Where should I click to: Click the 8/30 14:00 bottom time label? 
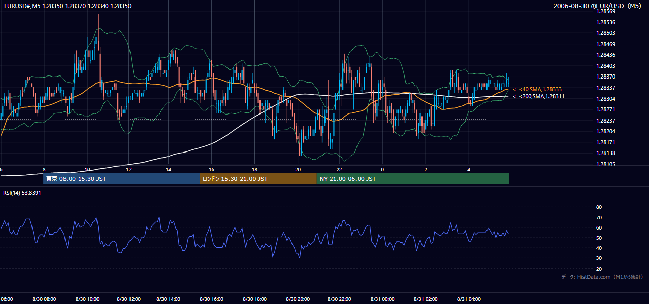point(169,299)
